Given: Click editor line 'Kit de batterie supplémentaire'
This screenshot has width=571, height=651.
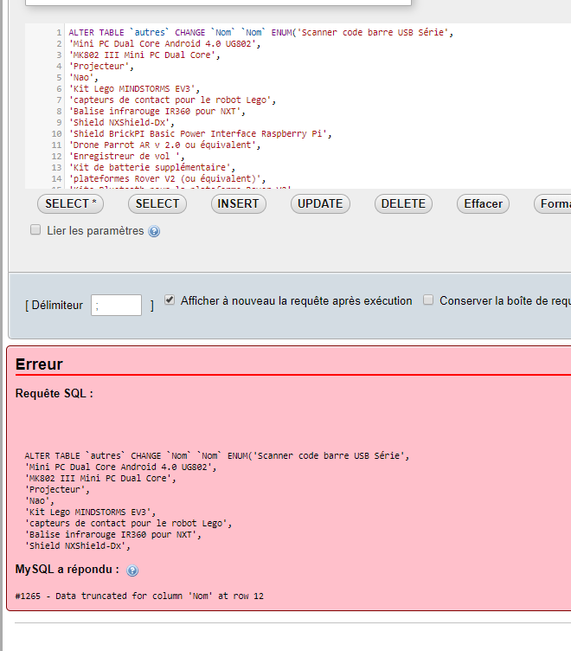Looking at the screenshot, I should pyautogui.click(x=152, y=167).
